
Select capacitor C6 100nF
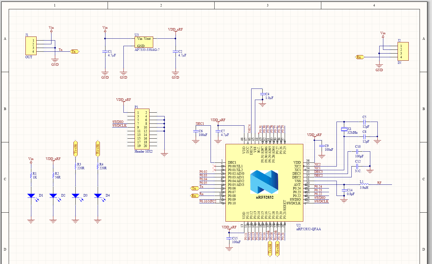click(x=195, y=132)
